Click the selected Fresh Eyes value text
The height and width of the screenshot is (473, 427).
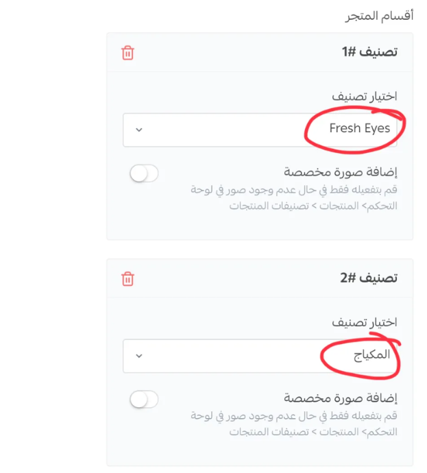click(359, 128)
